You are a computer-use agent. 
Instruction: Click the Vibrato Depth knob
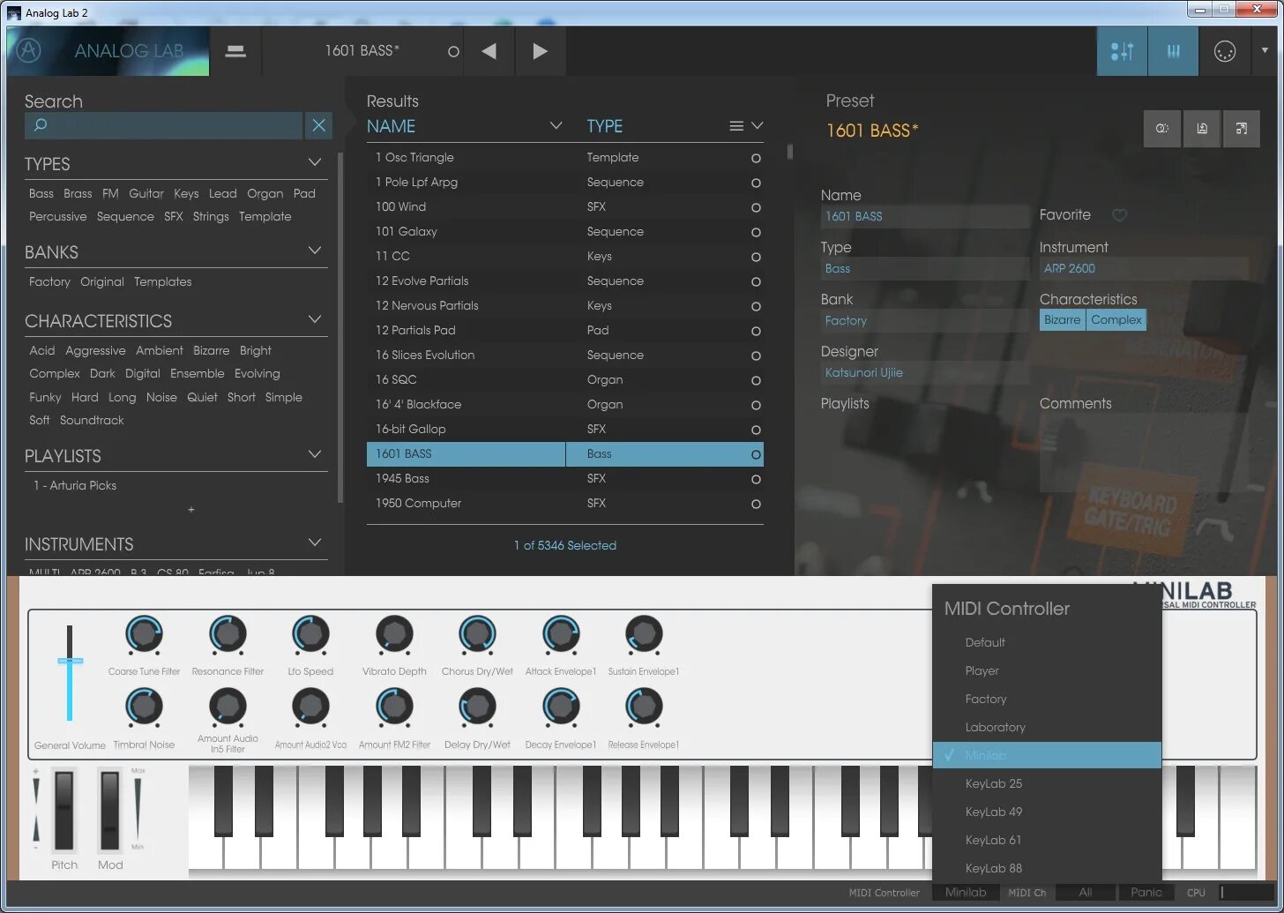pos(394,634)
